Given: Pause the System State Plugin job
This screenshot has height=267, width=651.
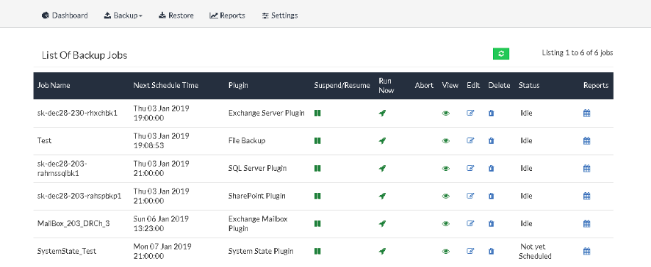Looking at the screenshot, I should point(317,251).
